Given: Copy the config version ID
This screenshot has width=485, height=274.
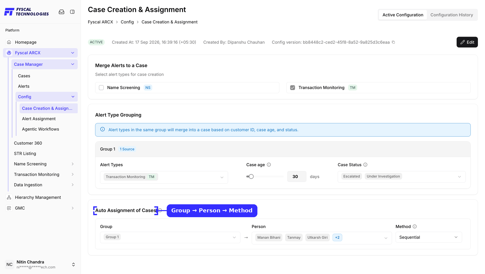Looking at the screenshot, I should tap(393, 42).
